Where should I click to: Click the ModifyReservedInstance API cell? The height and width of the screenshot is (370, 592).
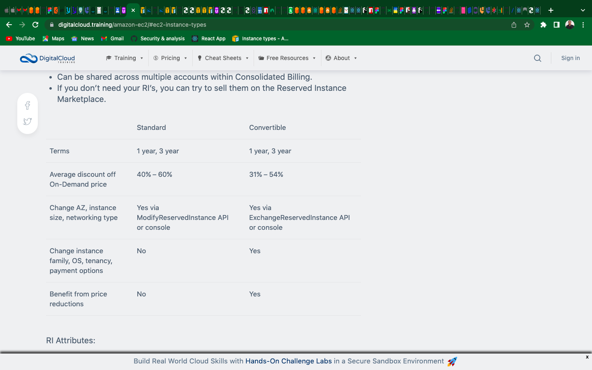tap(183, 217)
